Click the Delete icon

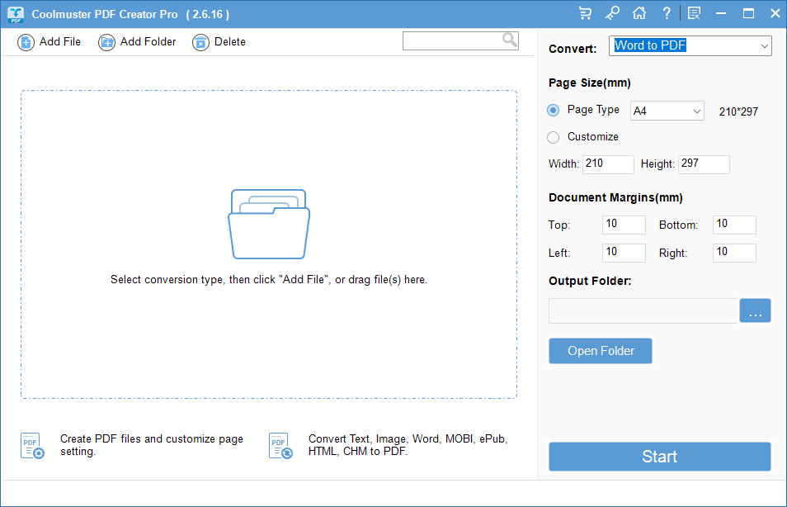pyautogui.click(x=200, y=41)
